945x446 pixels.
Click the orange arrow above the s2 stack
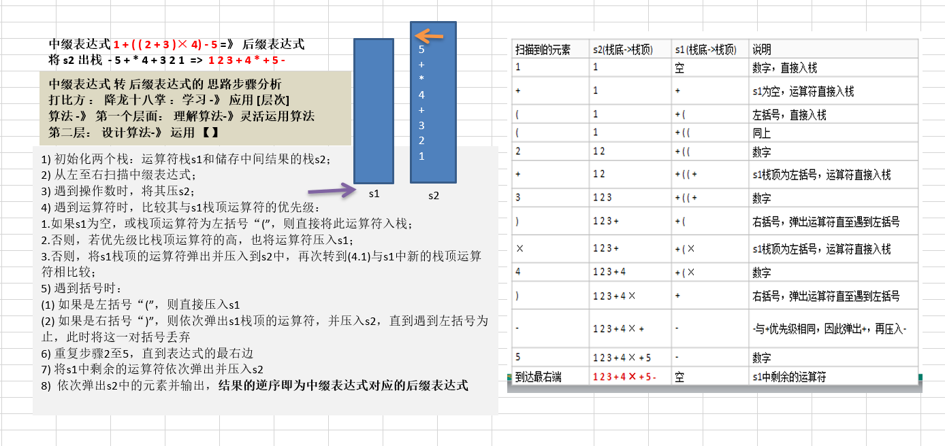430,35
